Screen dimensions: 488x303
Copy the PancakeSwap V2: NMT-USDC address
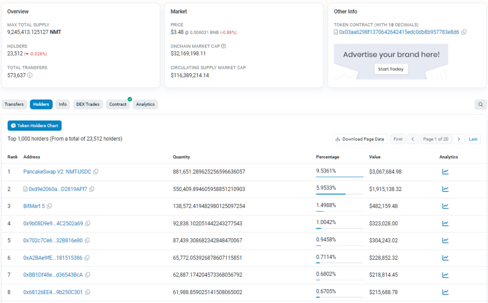tap(96, 172)
